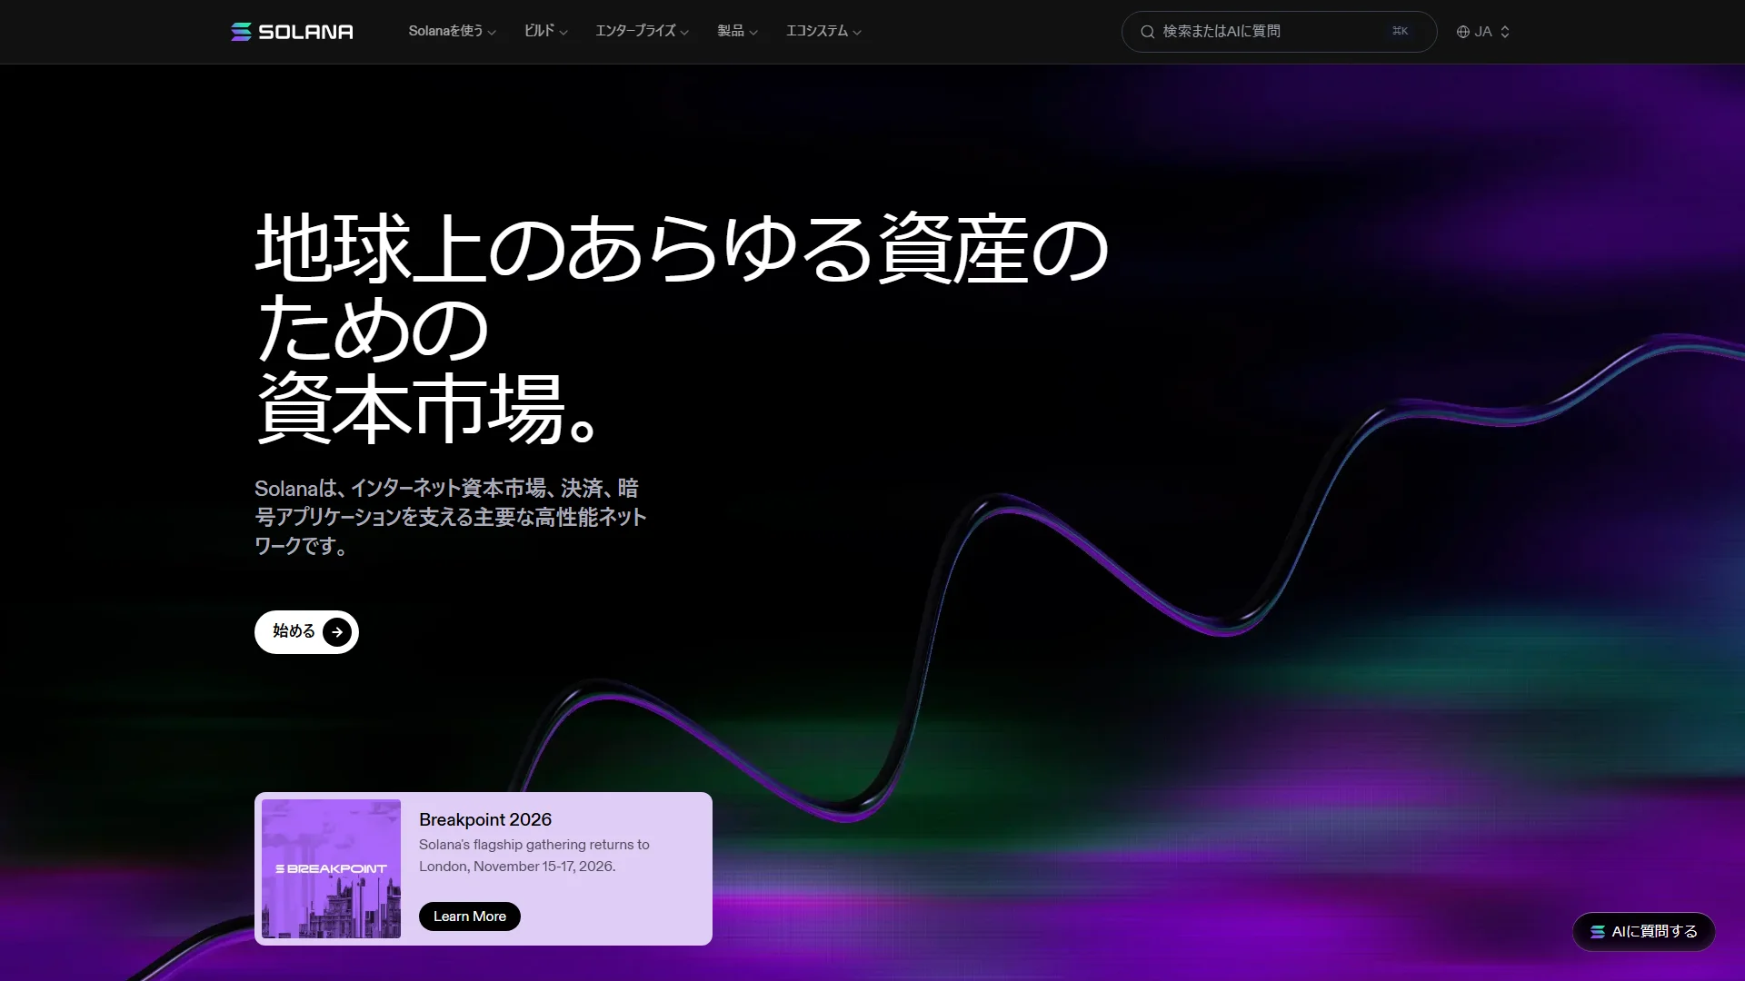This screenshot has height=981, width=1745.
Task: Expand the ビルド menu
Action: 545,31
